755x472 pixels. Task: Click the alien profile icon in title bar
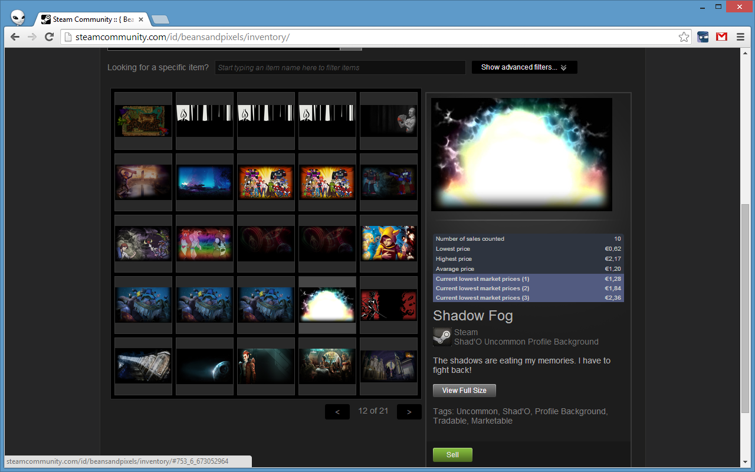[18, 18]
